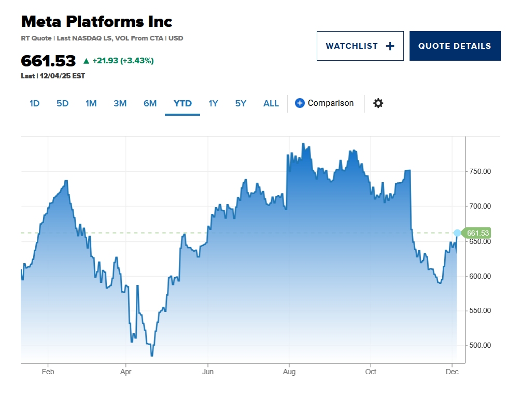Click the blue plus icon next to Comparison

pos(300,103)
